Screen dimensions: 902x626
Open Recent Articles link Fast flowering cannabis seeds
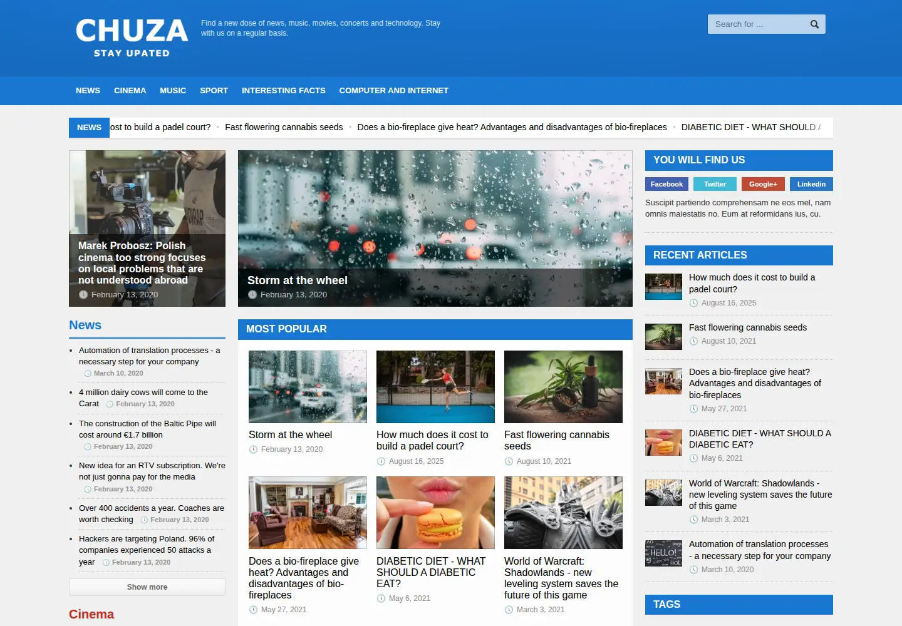pyautogui.click(x=748, y=327)
